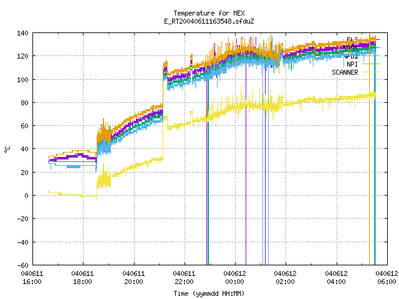This screenshot has height=299, width=399.
Task: Click the y-axis tick label 80
Action: (24, 102)
